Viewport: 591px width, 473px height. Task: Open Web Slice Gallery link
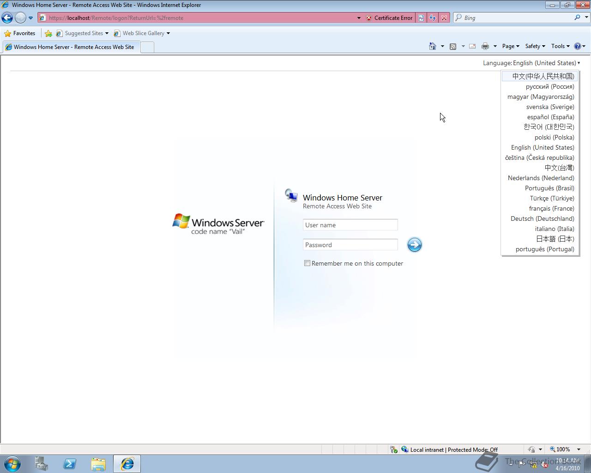point(142,33)
